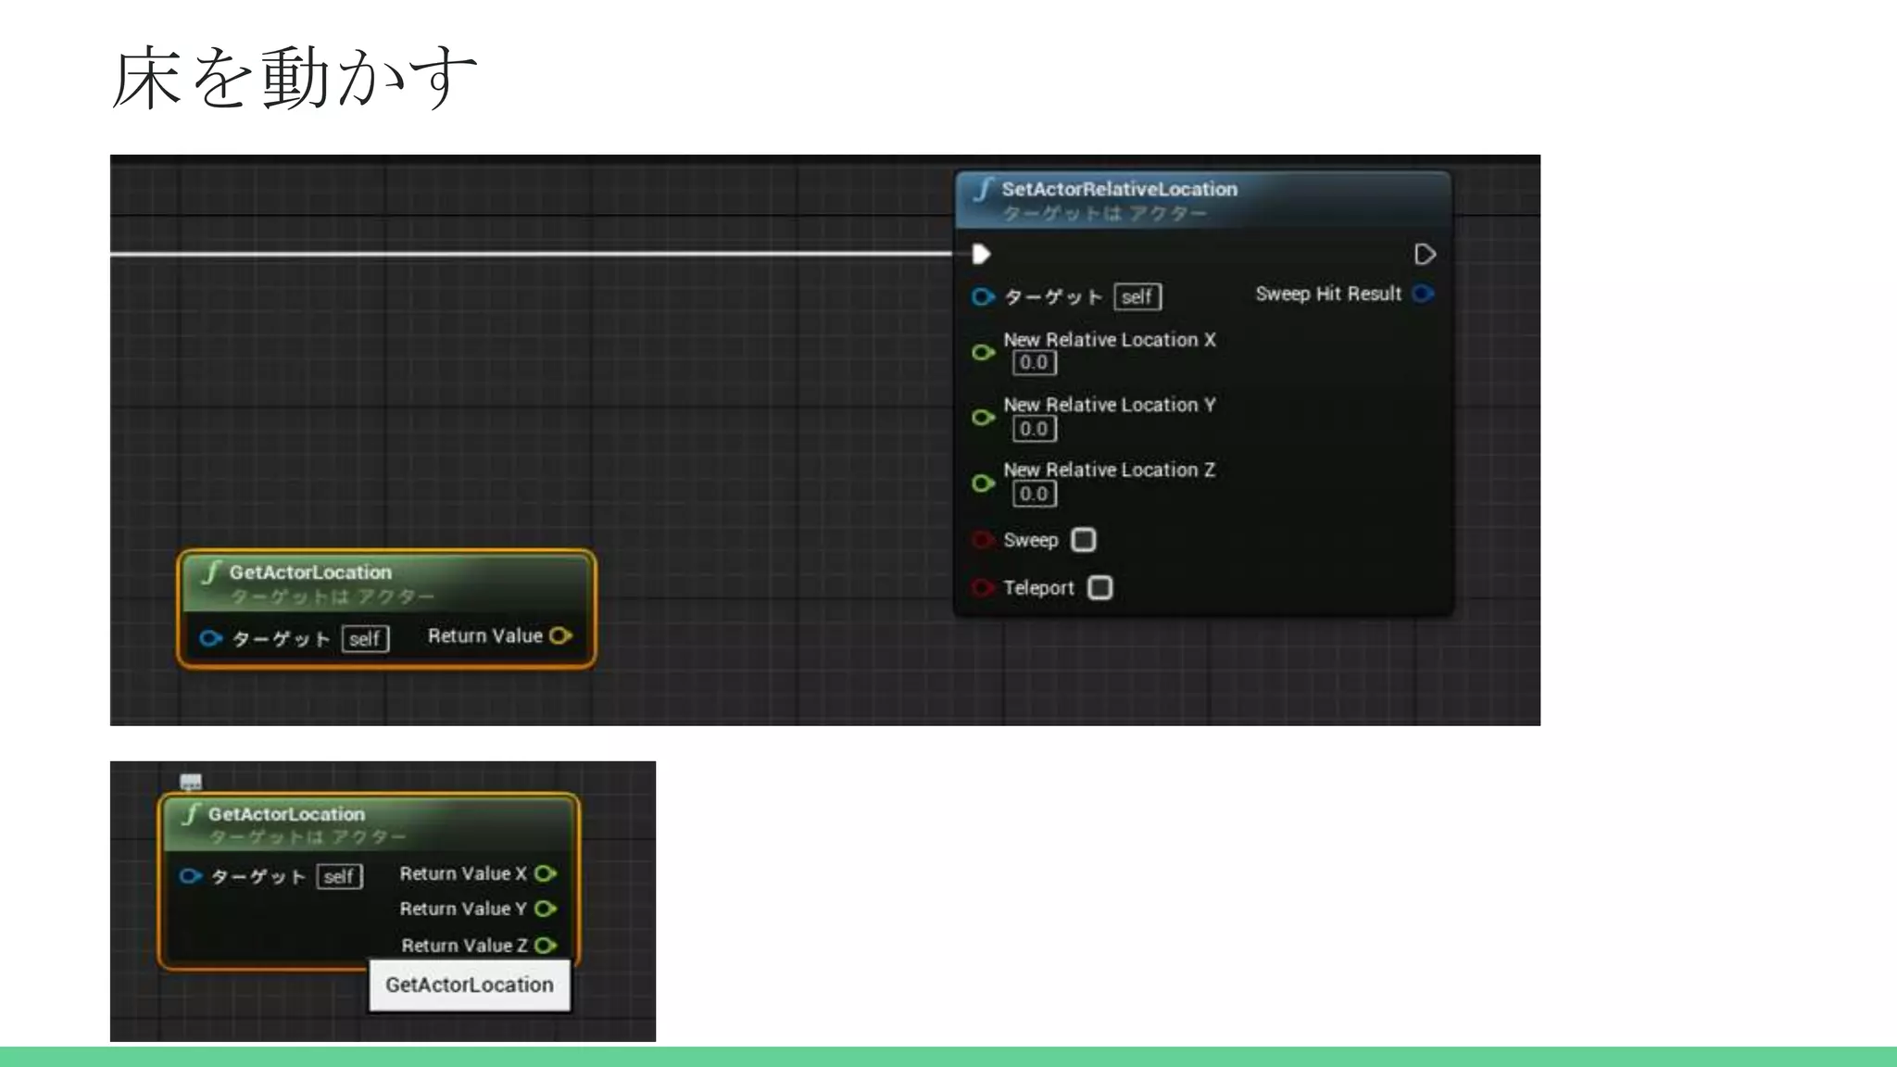This screenshot has width=1897, height=1067.
Task: Click the Return Value Y output pin
Action: pos(546,909)
